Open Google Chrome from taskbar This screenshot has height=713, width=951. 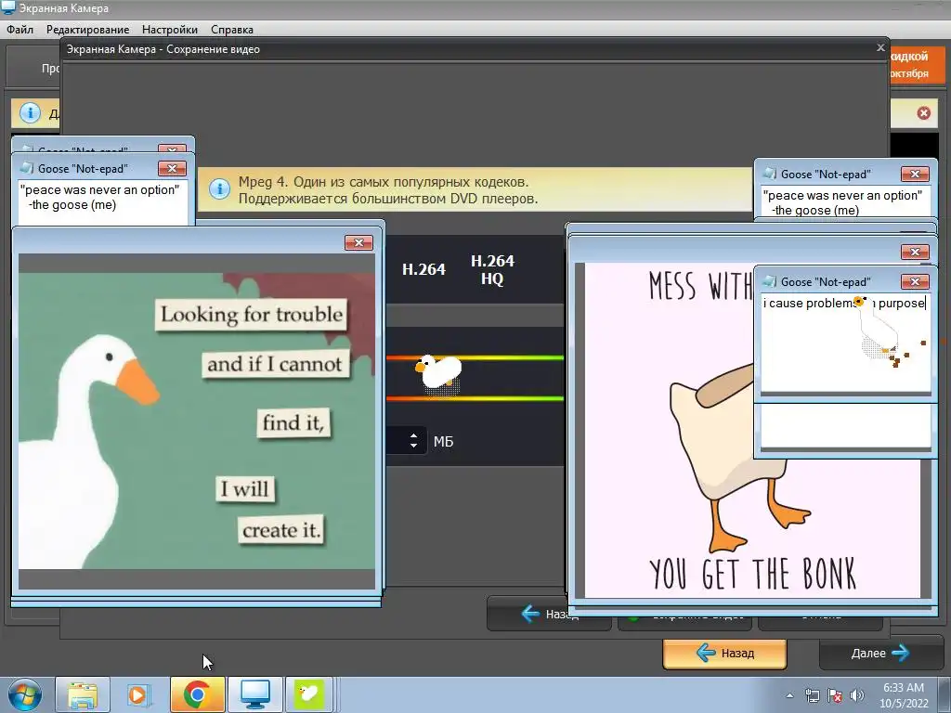[197, 694]
